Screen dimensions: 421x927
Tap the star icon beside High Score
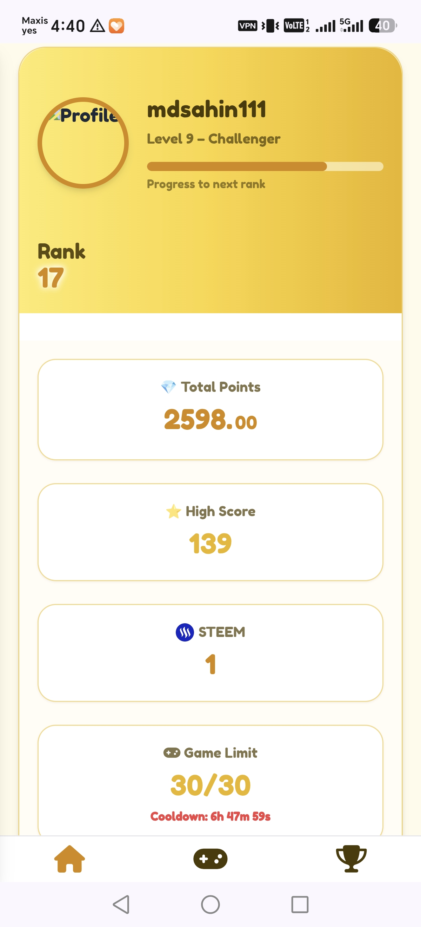(x=173, y=511)
